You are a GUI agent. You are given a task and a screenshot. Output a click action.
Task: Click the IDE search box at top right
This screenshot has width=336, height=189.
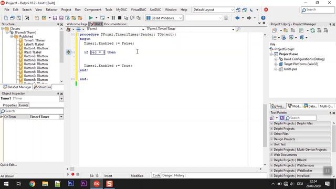pyautogui.click(x=318, y=9)
